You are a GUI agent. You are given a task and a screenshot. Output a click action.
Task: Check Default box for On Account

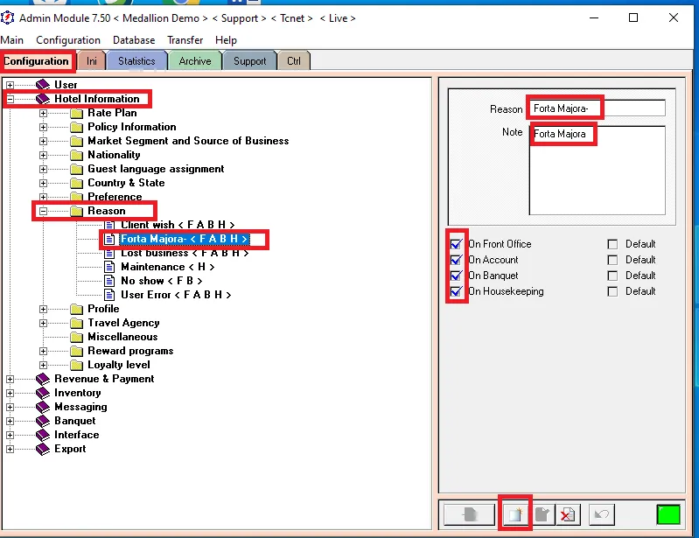click(612, 260)
